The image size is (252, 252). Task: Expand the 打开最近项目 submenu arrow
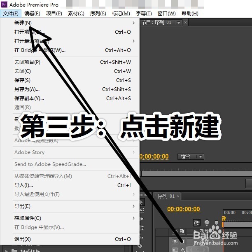133,41
